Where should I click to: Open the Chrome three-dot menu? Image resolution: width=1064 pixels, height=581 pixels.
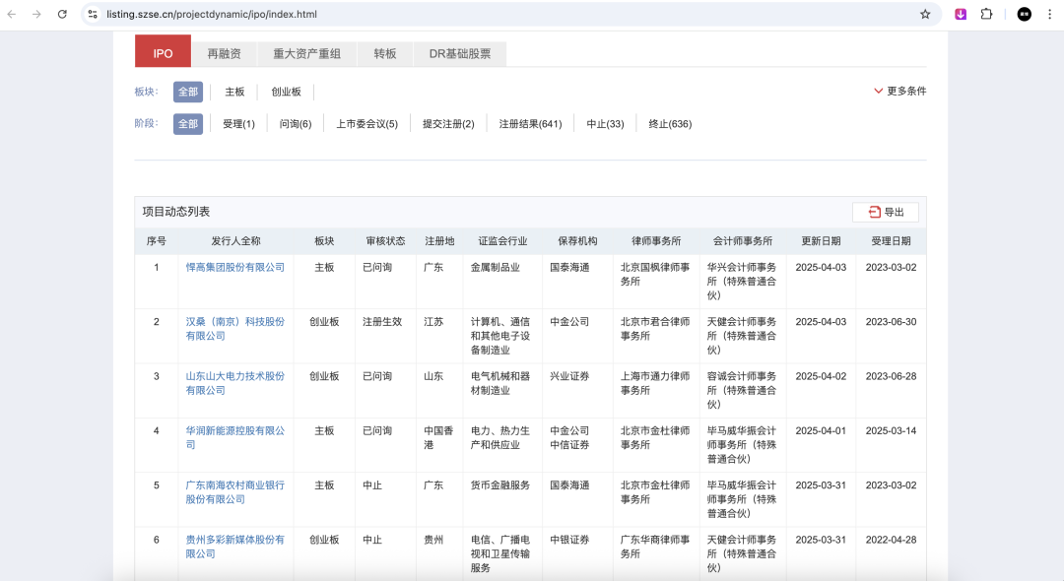tap(1049, 15)
